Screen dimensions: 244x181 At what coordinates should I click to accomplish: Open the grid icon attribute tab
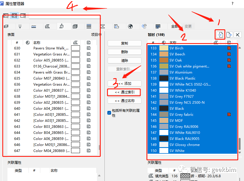pos(158,26)
